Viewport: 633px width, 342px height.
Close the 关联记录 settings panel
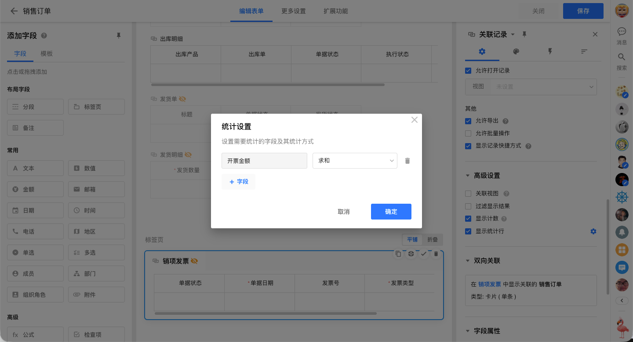(595, 34)
